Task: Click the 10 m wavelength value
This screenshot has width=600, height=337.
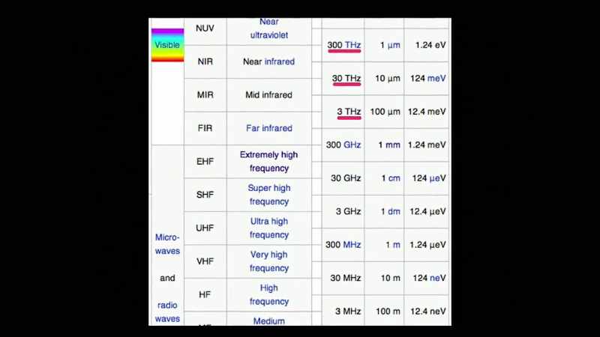Action: (391, 278)
